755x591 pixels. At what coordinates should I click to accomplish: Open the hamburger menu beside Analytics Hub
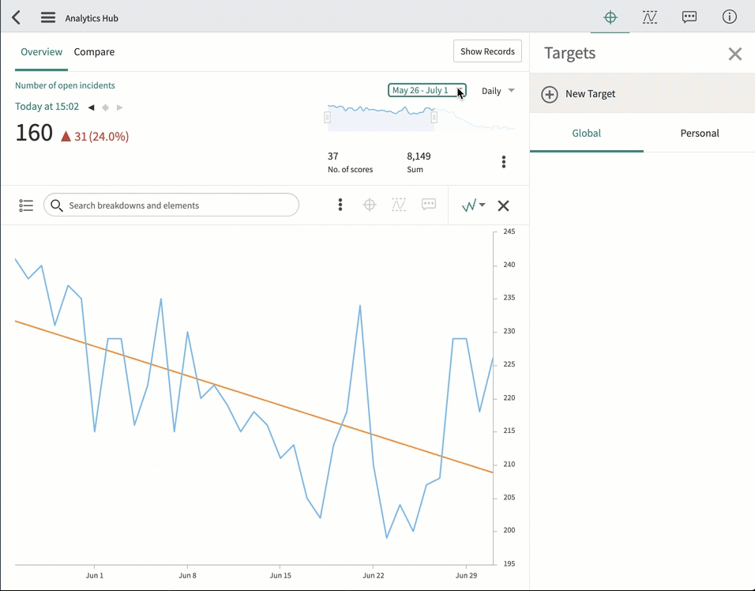(47, 18)
